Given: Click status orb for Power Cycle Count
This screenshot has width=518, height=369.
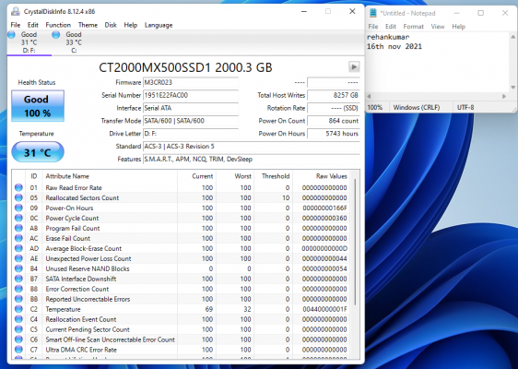Looking at the screenshot, I should click(x=18, y=218).
